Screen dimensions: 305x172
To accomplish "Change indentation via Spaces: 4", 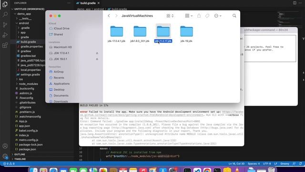I will click(x=254, y=163).
